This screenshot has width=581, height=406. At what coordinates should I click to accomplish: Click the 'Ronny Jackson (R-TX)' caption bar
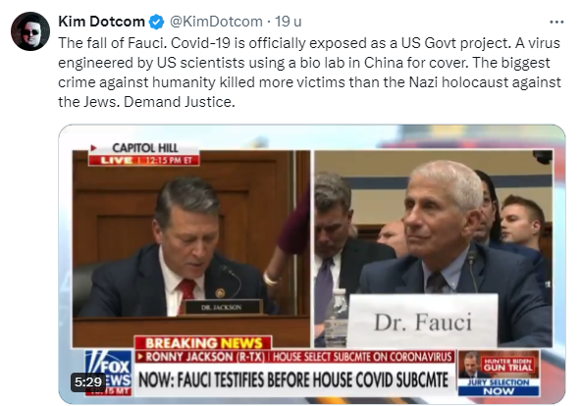coord(200,357)
